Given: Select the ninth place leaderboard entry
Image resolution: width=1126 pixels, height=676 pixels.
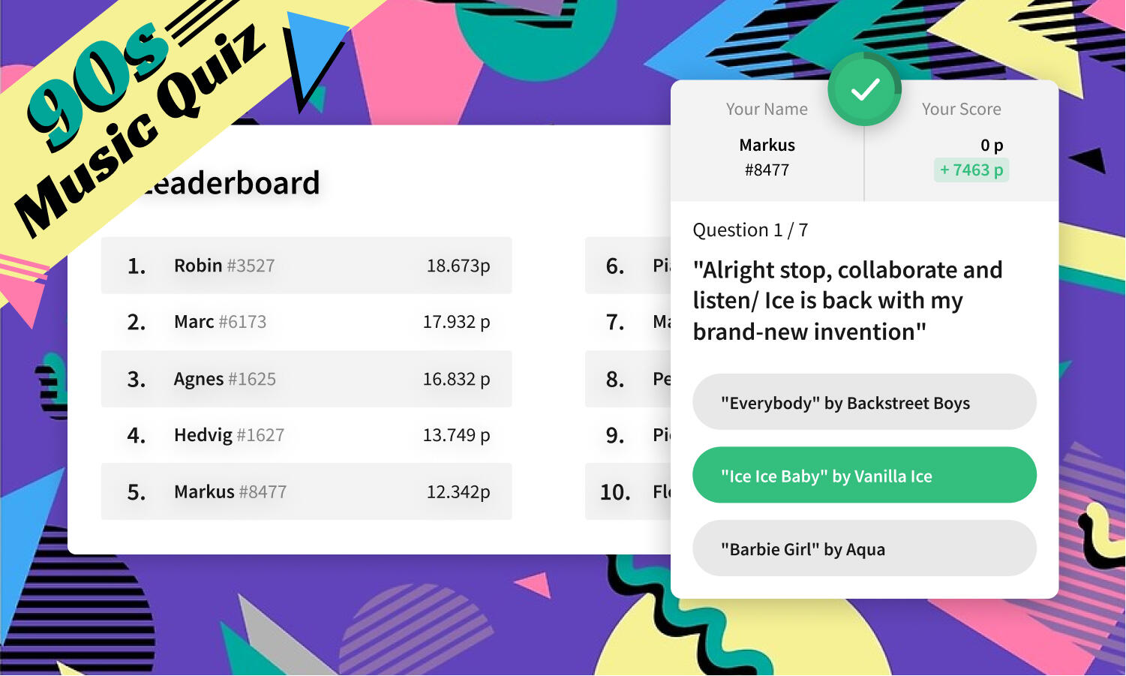Looking at the screenshot, I should point(628,435).
